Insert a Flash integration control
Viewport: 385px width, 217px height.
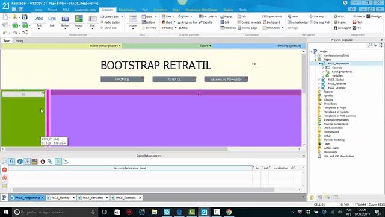(357, 22)
